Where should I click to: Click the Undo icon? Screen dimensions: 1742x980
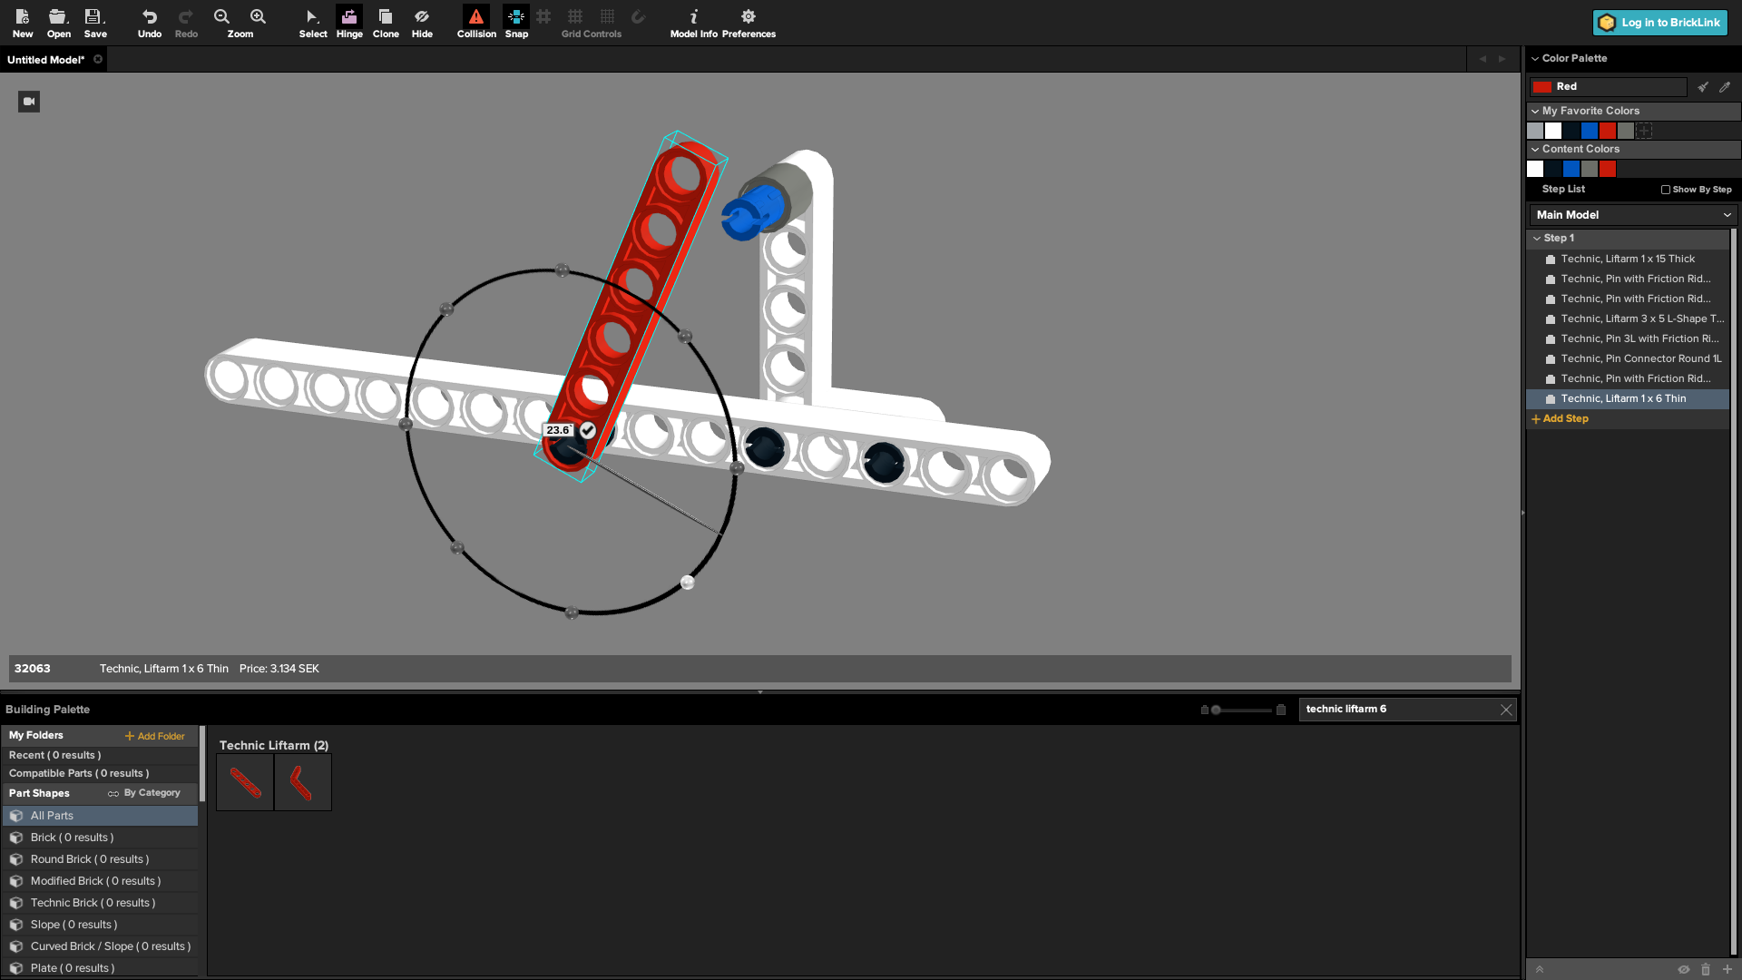pos(150,22)
